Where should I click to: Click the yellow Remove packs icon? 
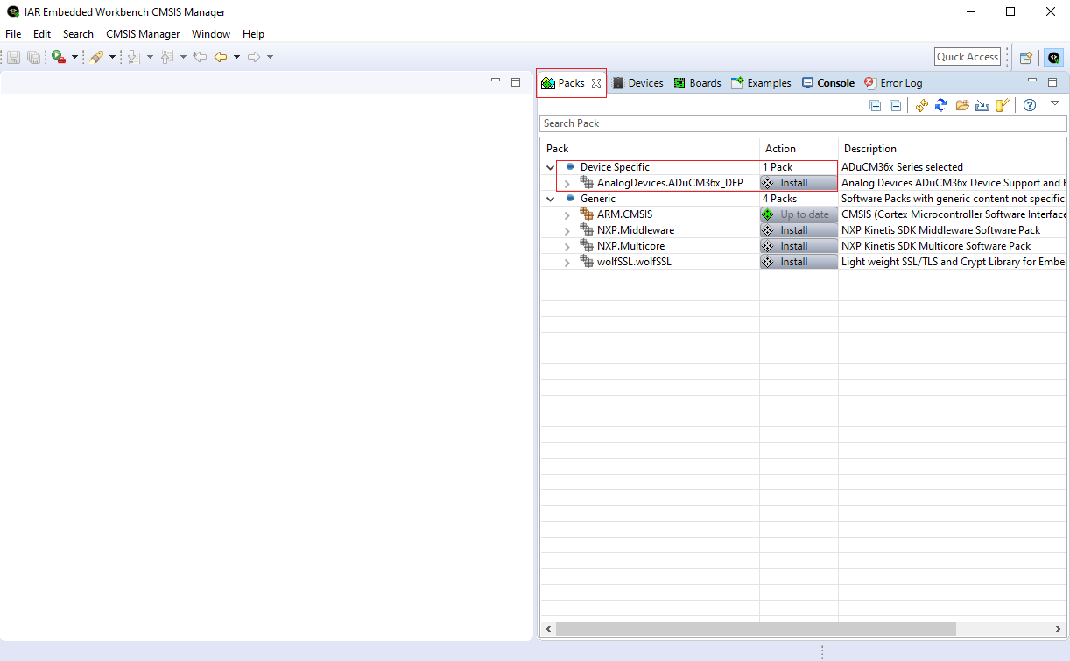coord(1003,105)
